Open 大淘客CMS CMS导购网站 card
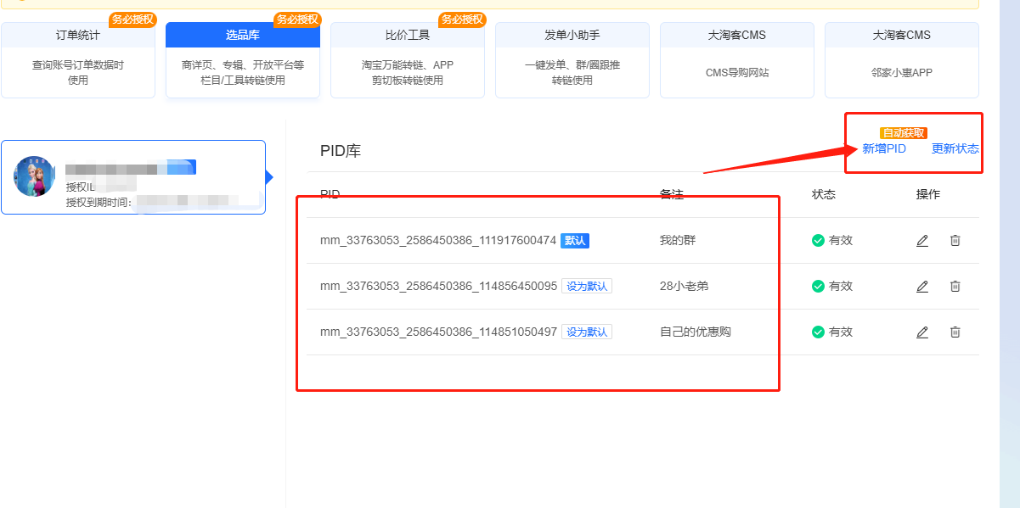 click(737, 59)
